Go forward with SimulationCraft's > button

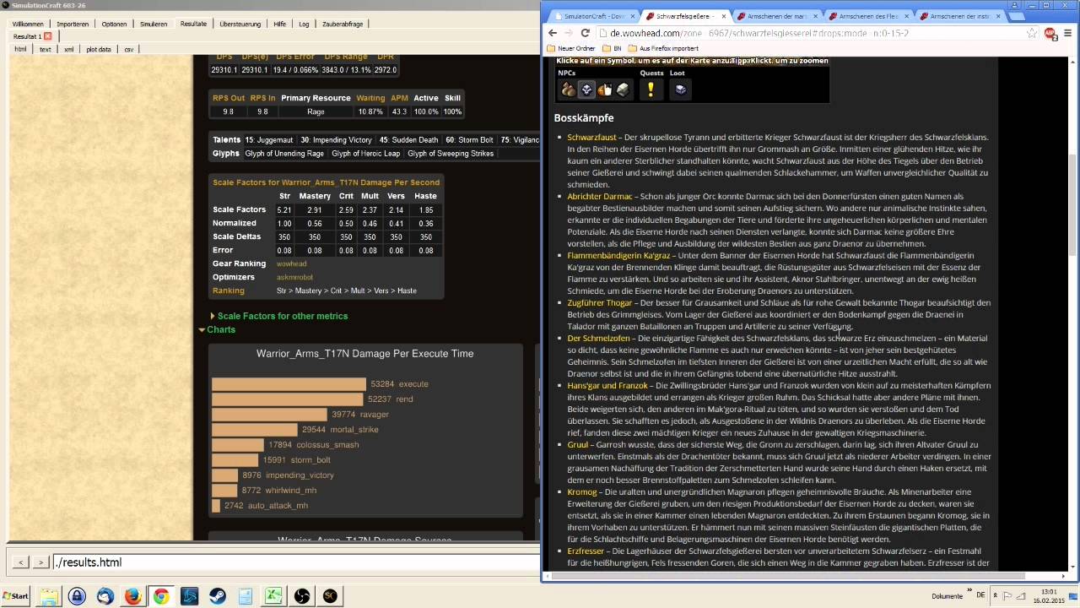pyautogui.click(x=40, y=562)
